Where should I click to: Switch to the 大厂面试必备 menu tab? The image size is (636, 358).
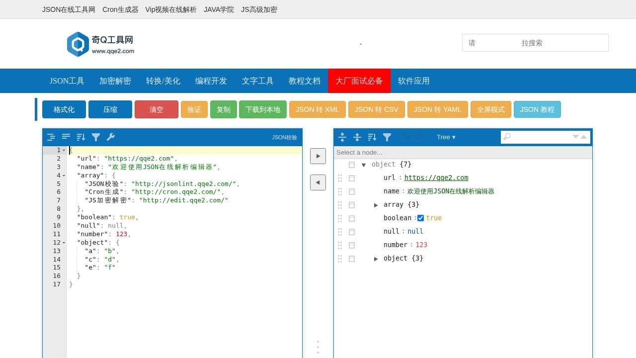tap(359, 81)
